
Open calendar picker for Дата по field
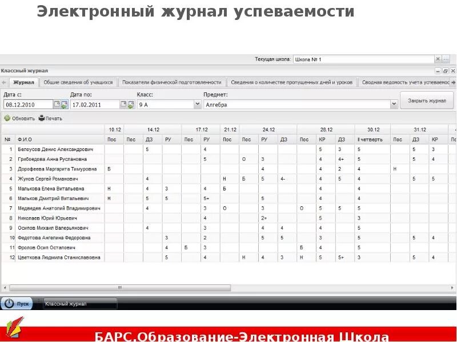click(x=123, y=104)
